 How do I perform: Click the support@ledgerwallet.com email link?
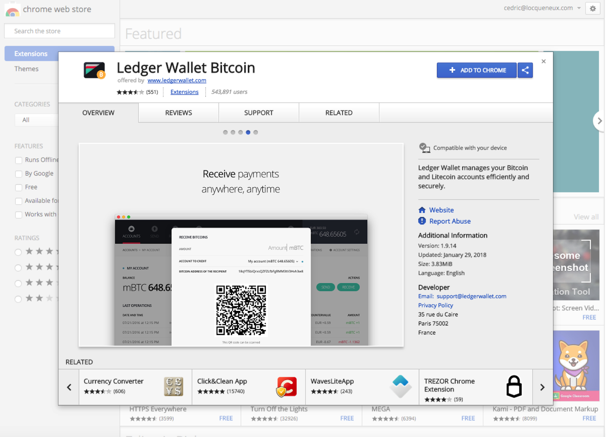(x=471, y=296)
